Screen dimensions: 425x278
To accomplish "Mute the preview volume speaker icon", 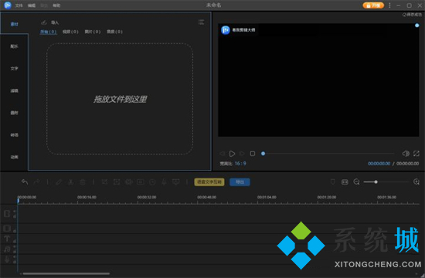I will click(x=406, y=154).
